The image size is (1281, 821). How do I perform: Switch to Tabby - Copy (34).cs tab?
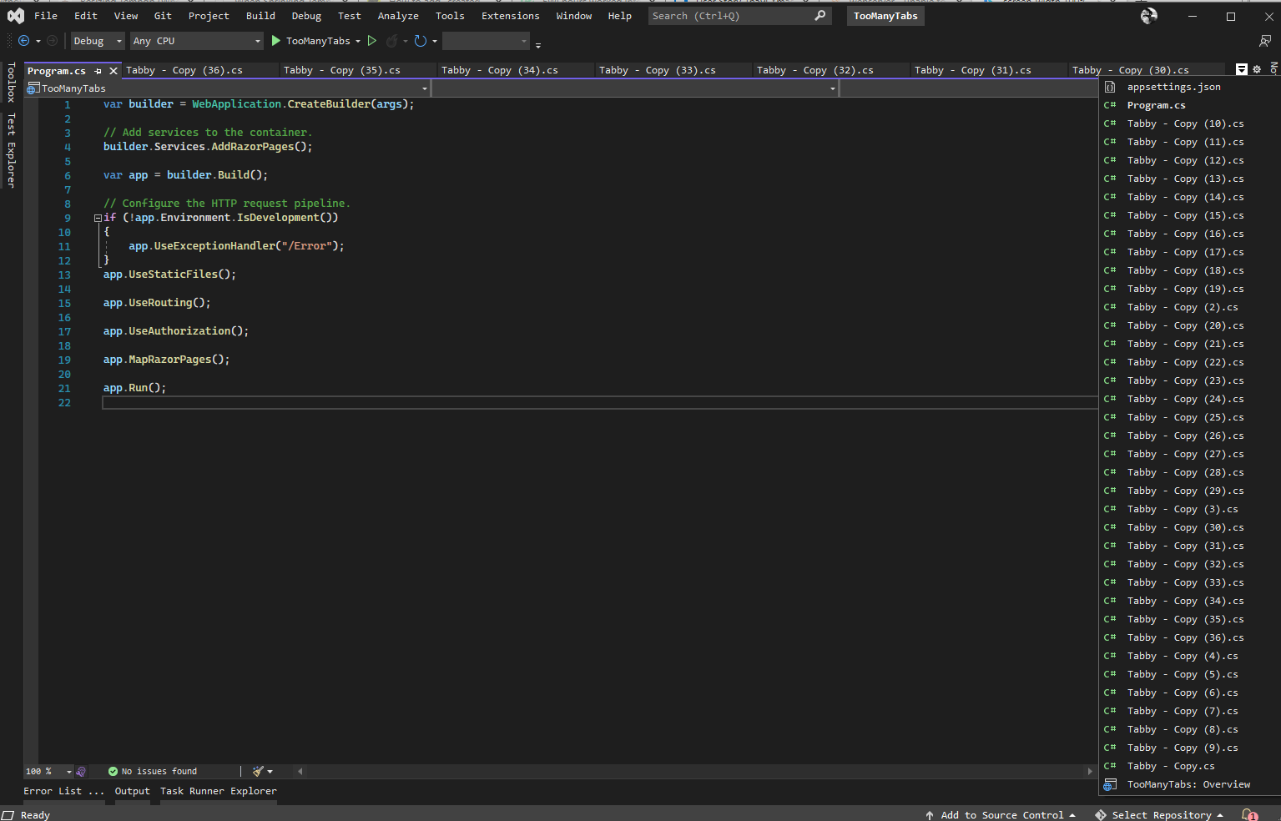click(x=499, y=70)
